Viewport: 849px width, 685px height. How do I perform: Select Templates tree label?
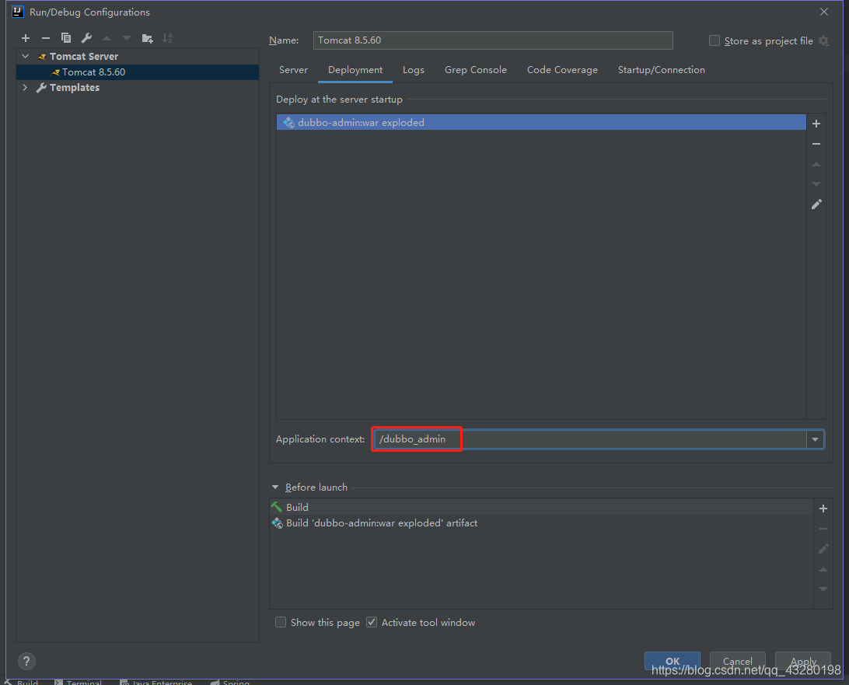point(75,87)
